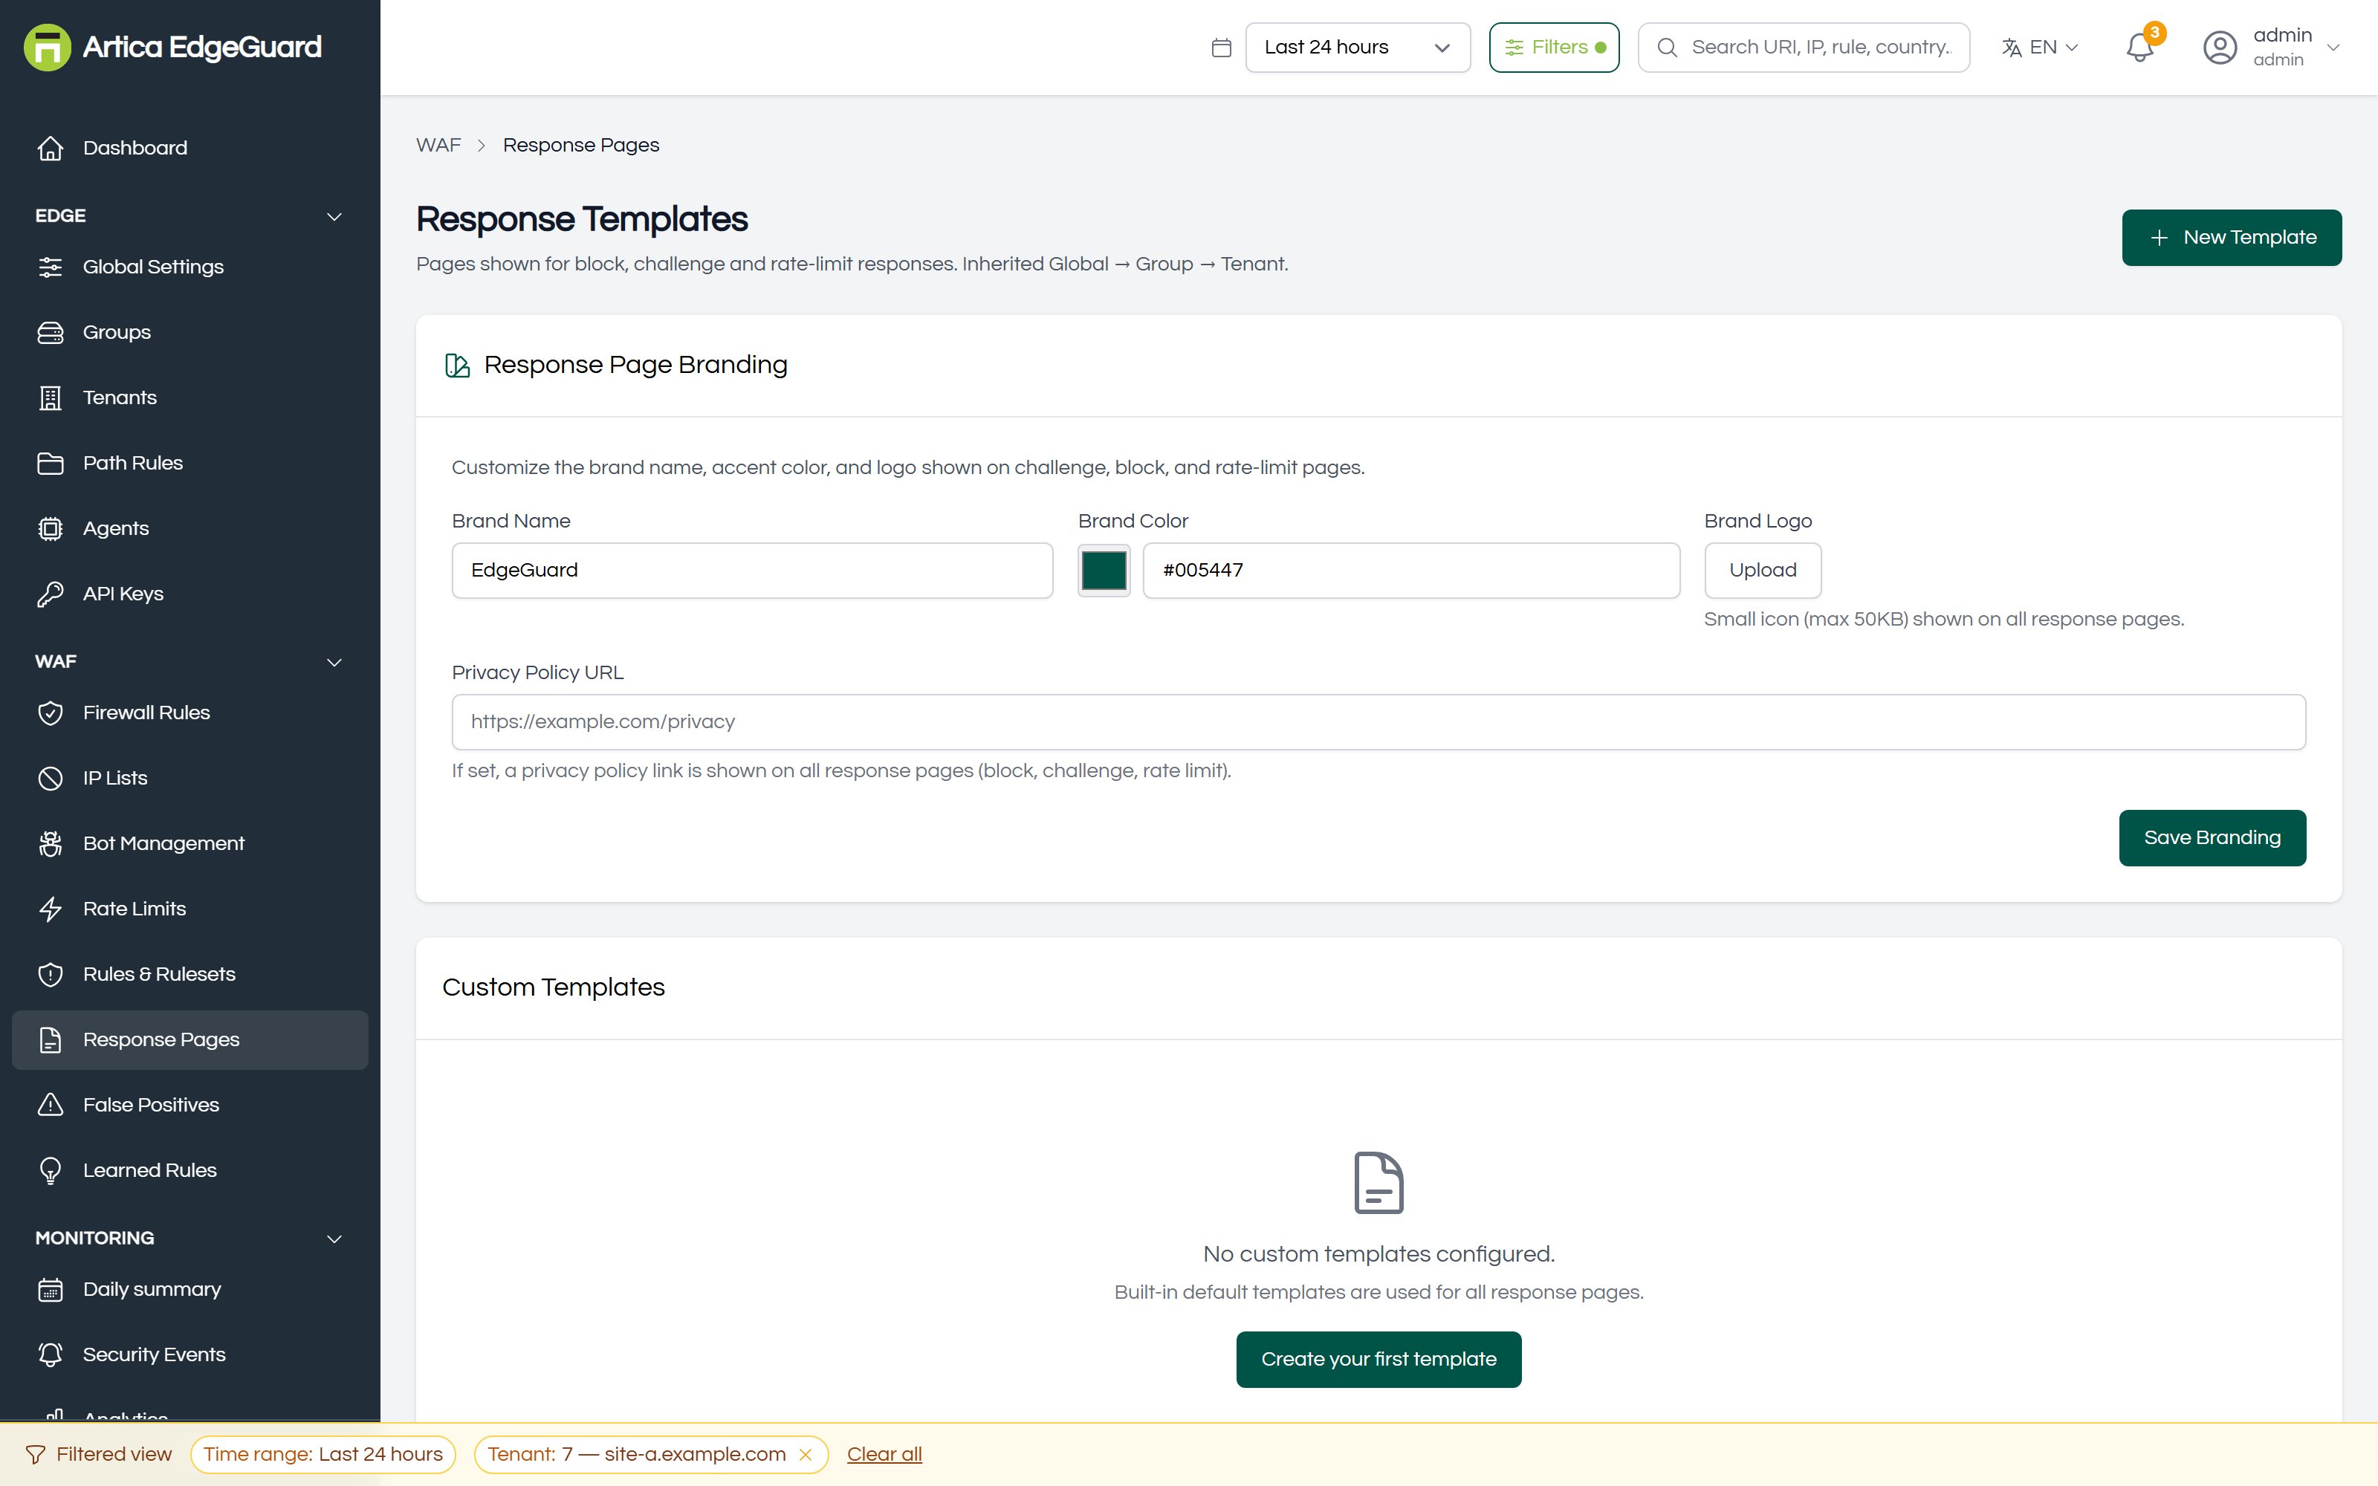This screenshot has height=1486, width=2378.
Task: Click the WAF breadcrumb link
Action: pos(438,146)
